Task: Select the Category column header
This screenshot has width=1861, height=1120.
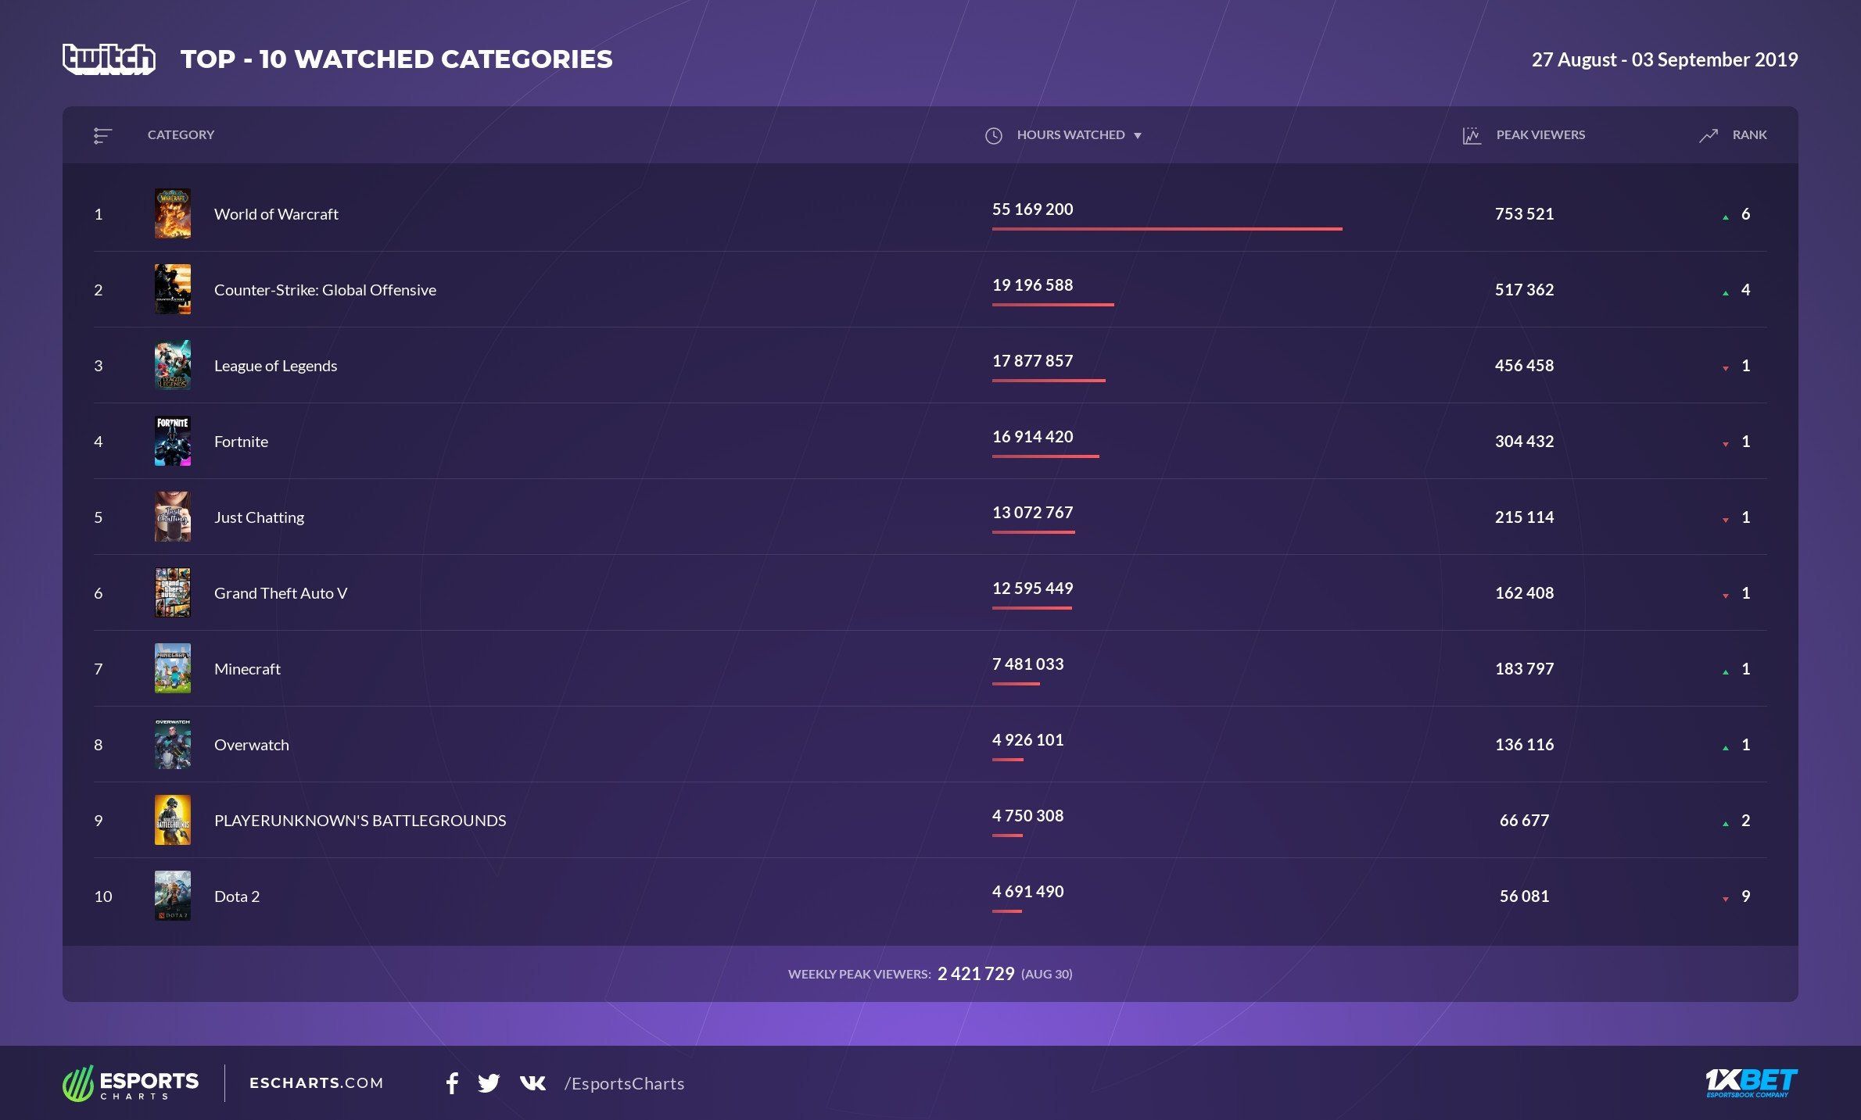Action: [x=181, y=134]
